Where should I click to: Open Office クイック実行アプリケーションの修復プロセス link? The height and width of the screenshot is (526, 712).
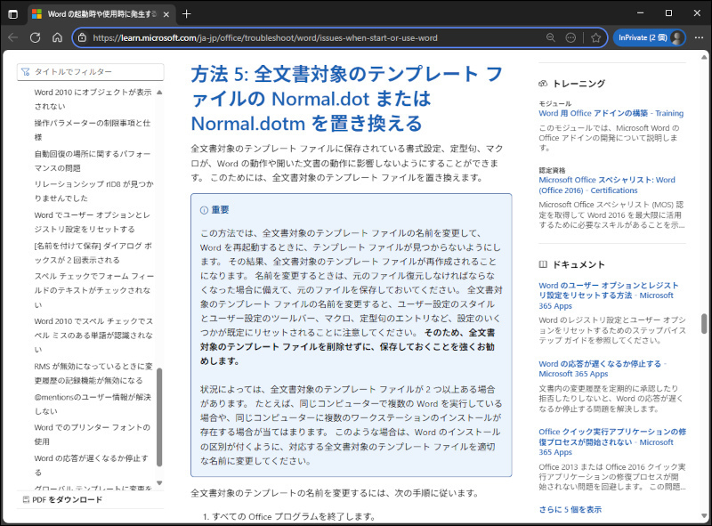pyautogui.click(x=612, y=441)
